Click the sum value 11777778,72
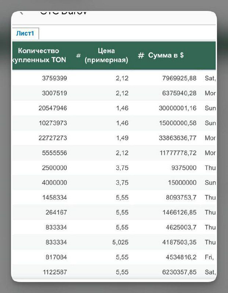This screenshot has width=228, height=293. [x=178, y=153]
